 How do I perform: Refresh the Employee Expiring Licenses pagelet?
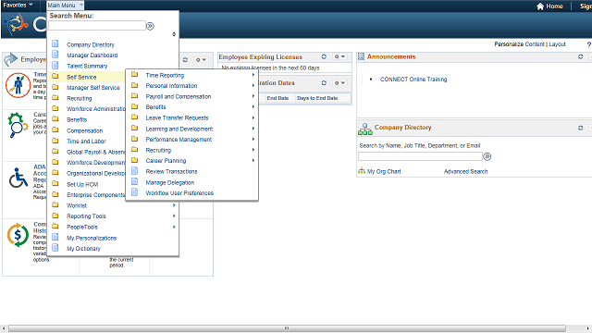pyautogui.click(x=324, y=56)
